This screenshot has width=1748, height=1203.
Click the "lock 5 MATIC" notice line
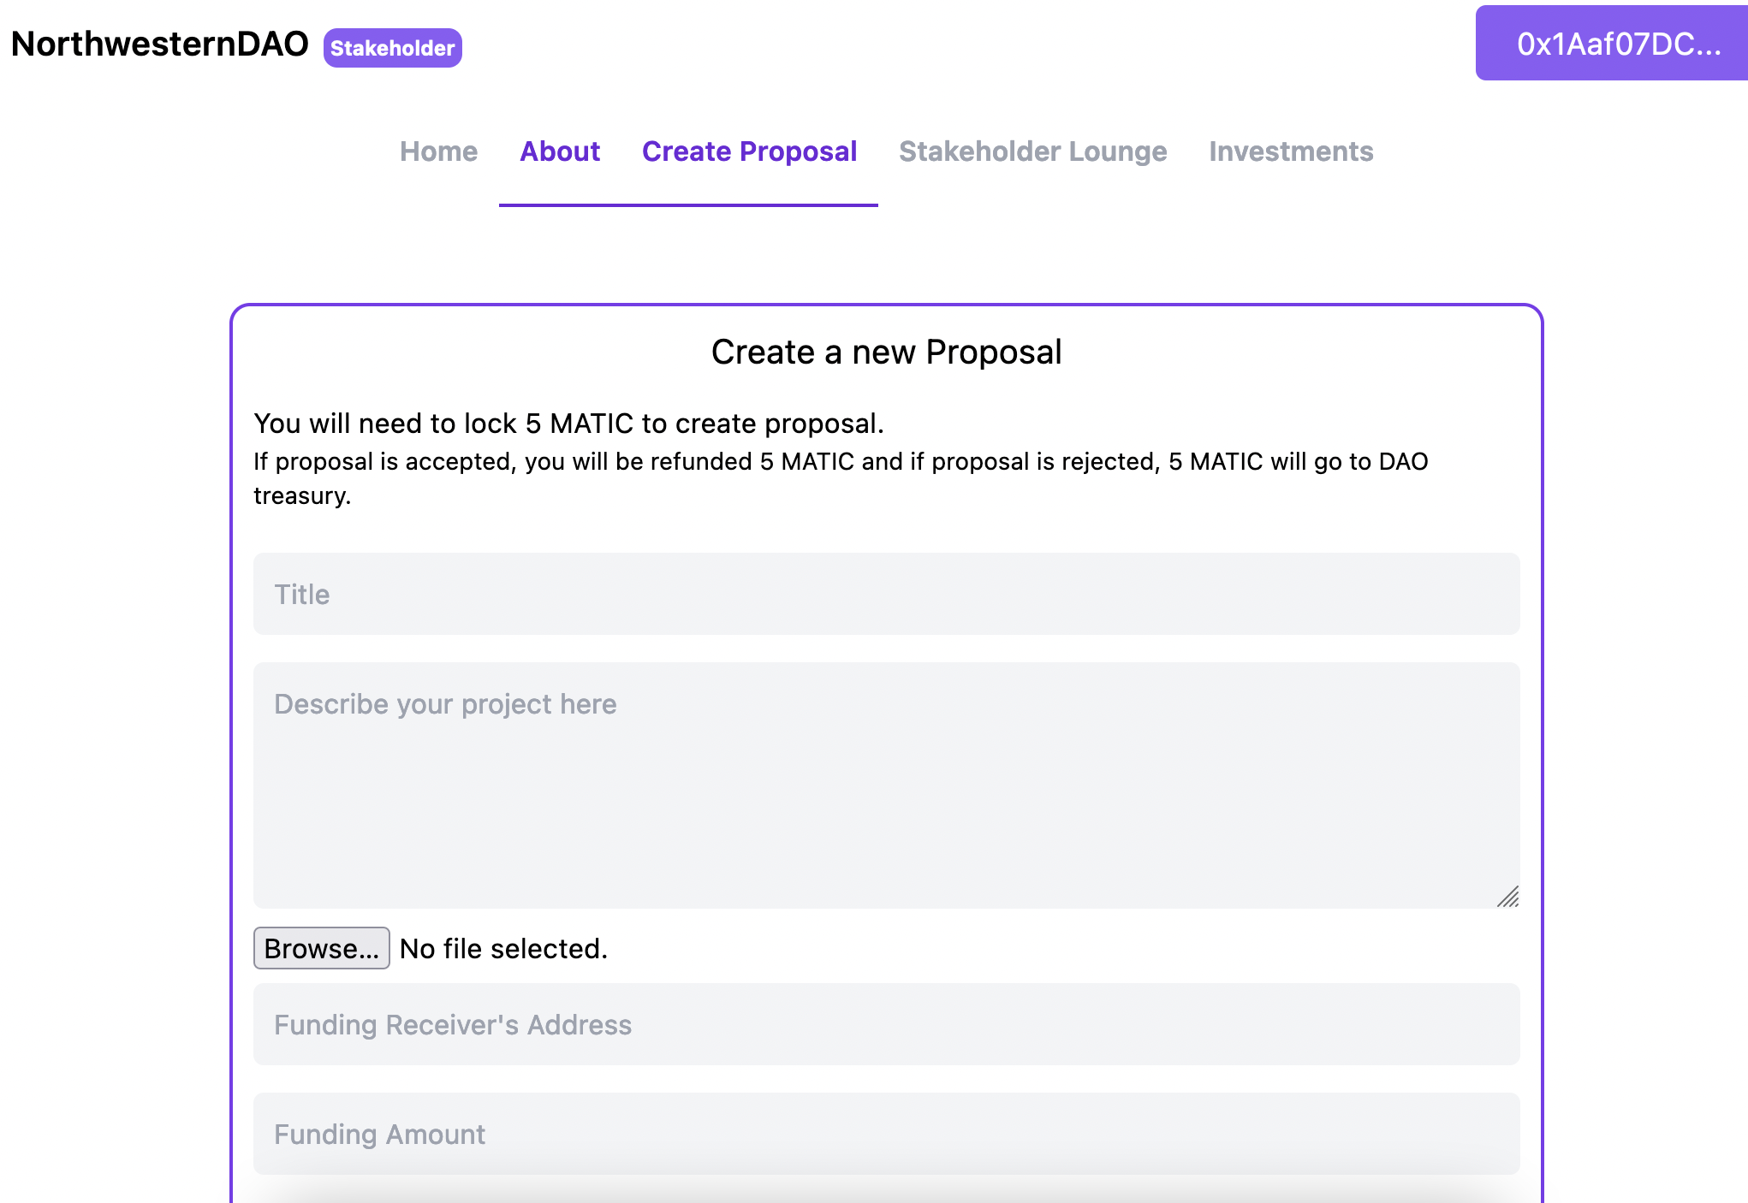[x=568, y=424]
